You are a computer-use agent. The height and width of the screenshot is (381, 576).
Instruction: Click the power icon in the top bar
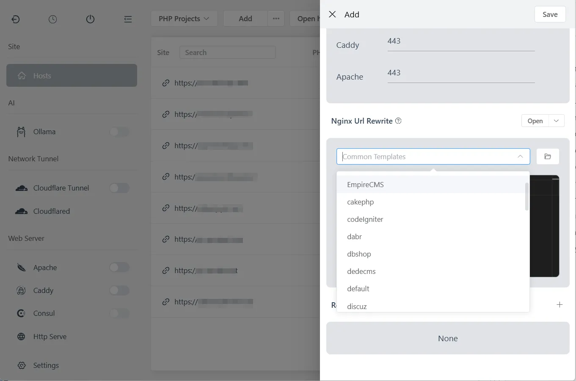(x=90, y=19)
